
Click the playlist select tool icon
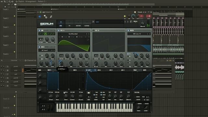[7, 1]
